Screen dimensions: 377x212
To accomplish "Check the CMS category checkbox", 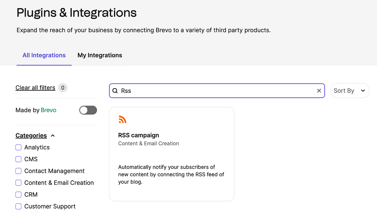I will pyautogui.click(x=18, y=159).
